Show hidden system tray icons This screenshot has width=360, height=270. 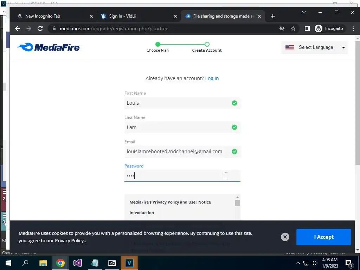(x=297, y=263)
